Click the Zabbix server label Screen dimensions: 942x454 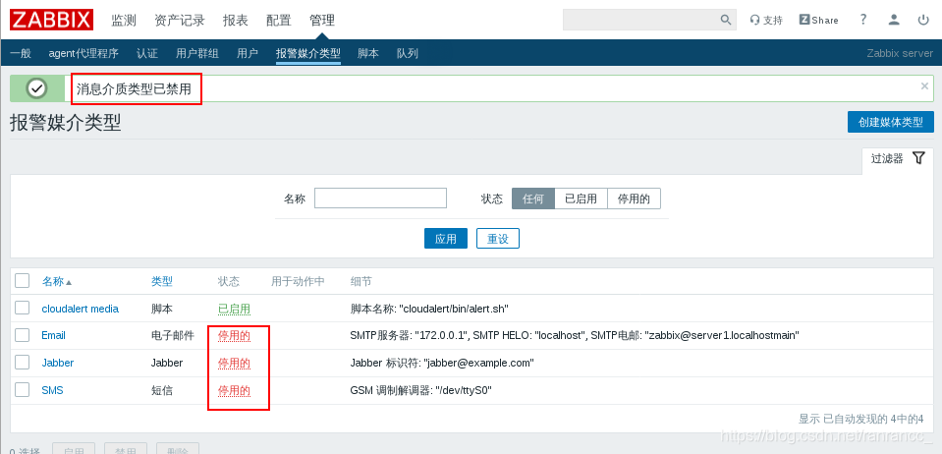coord(900,53)
